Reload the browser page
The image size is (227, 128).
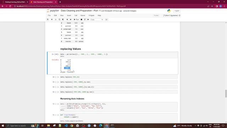10,6
